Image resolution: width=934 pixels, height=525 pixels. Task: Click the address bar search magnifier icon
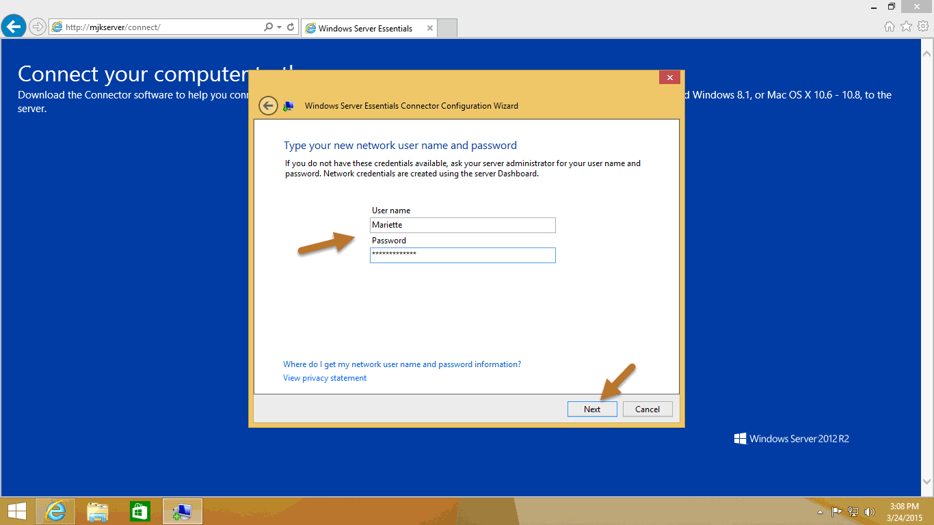(268, 27)
